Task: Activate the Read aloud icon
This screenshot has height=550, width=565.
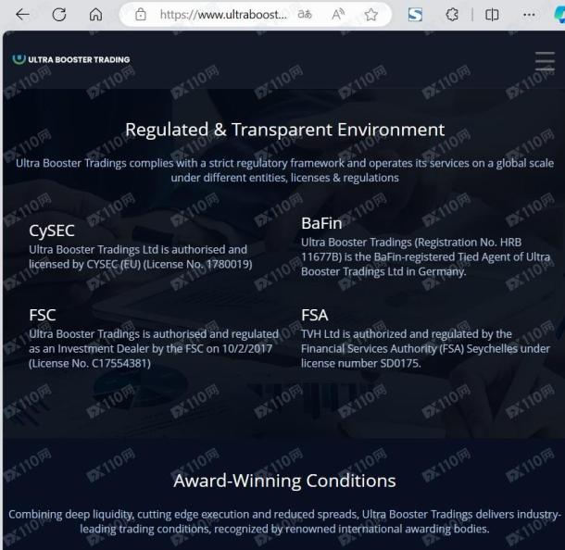Action: (338, 15)
